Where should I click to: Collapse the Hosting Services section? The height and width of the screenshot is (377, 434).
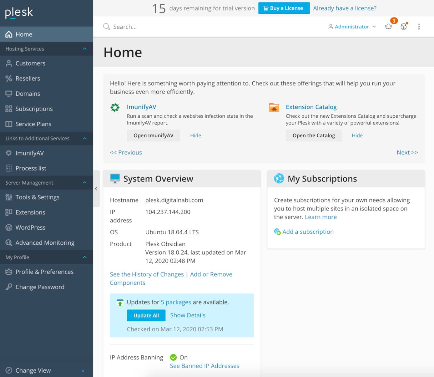pyautogui.click(x=84, y=49)
